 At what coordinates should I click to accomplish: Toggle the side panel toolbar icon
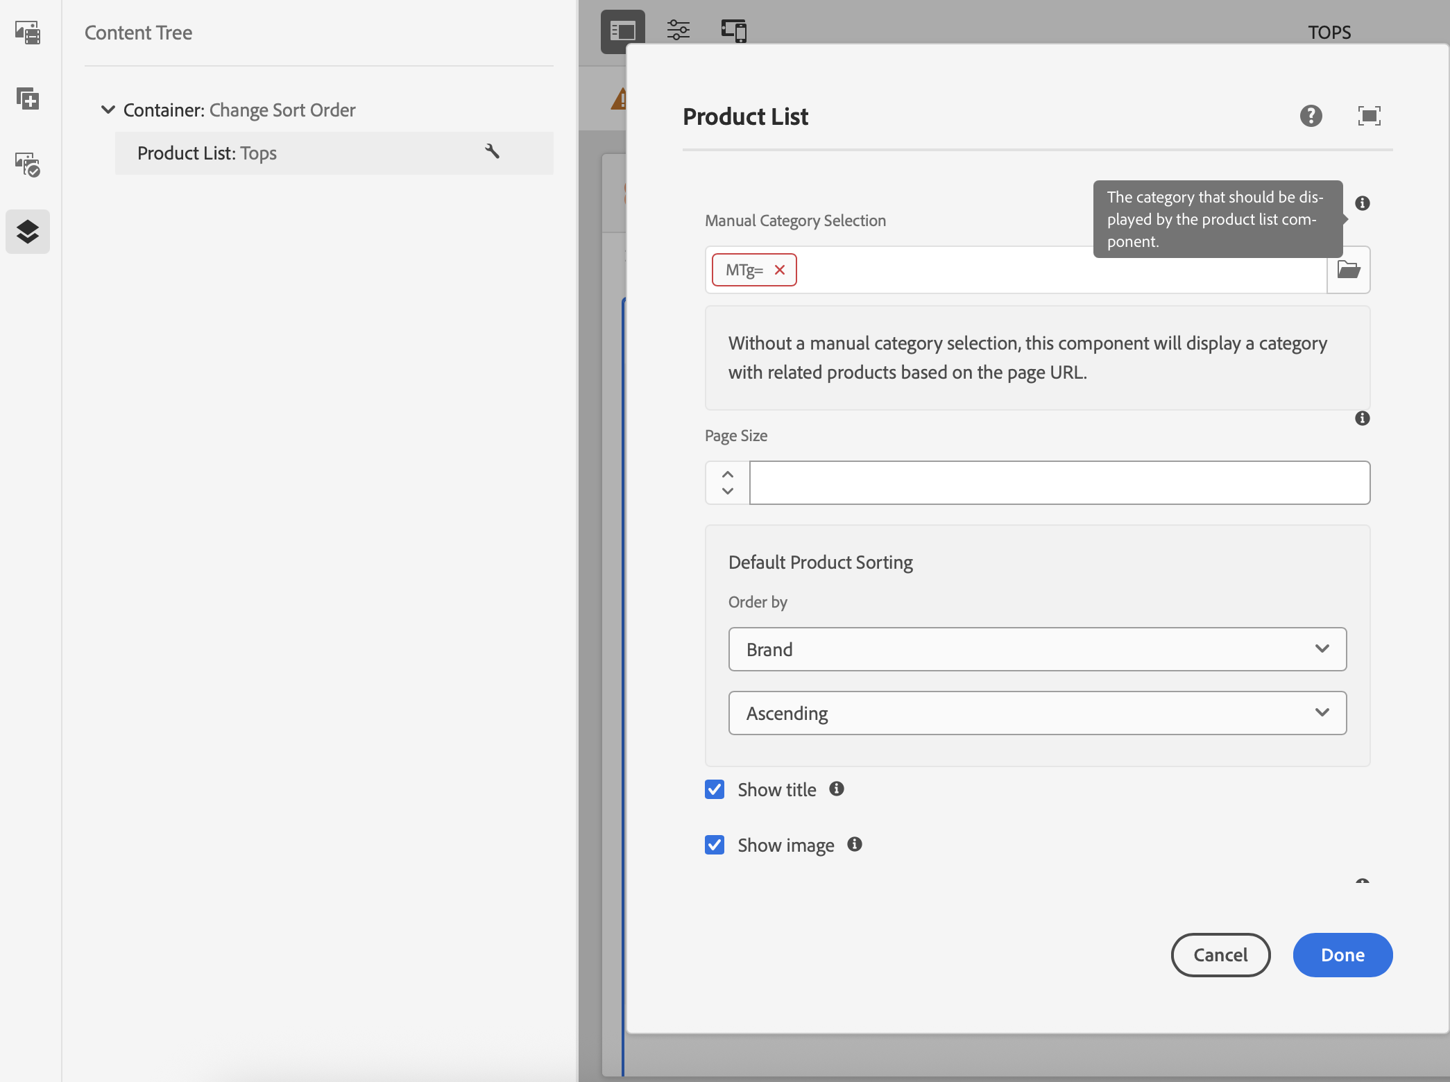click(622, 31)
